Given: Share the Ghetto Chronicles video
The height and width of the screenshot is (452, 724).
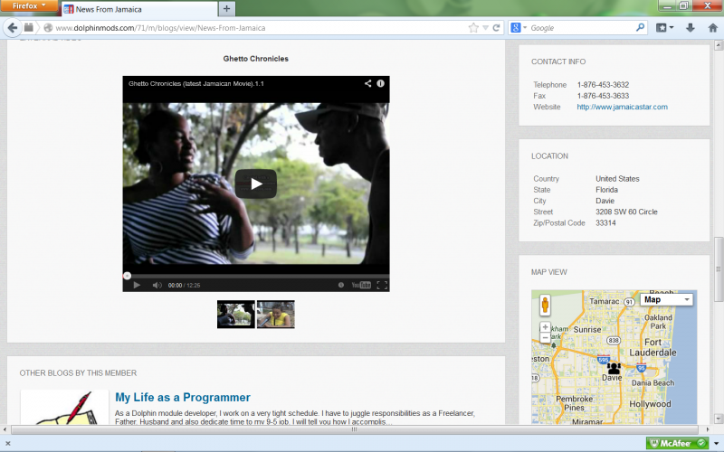Looking at the screenshot, I should click(x=367, y=83).
